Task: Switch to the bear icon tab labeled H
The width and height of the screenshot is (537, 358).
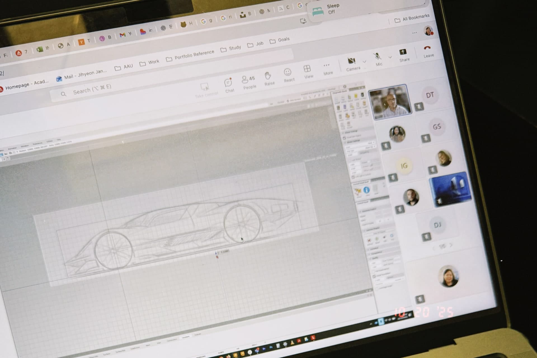Action: [x=186, y=24]
